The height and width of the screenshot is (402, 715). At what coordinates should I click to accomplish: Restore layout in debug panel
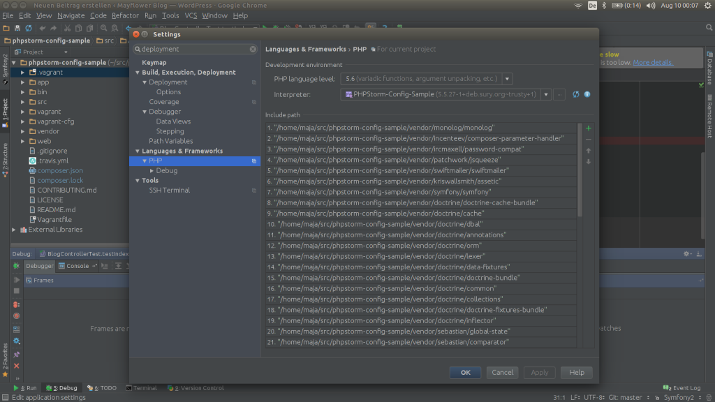click(x=17, y=329)
